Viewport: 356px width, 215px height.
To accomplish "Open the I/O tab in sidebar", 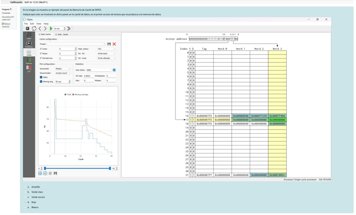I will pos(29,69).
